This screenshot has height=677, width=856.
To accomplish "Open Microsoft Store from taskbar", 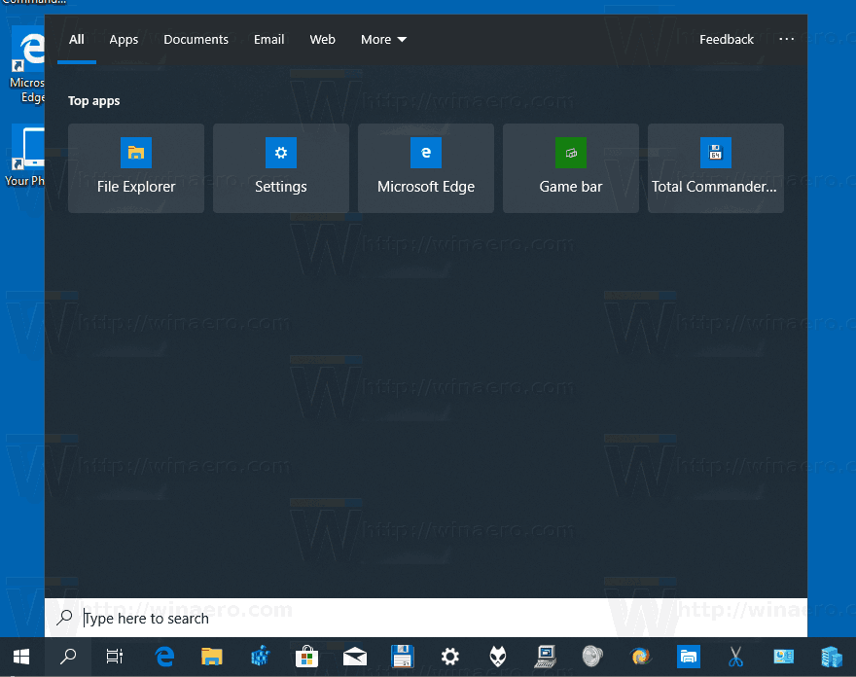I will [x=306, y=657].
